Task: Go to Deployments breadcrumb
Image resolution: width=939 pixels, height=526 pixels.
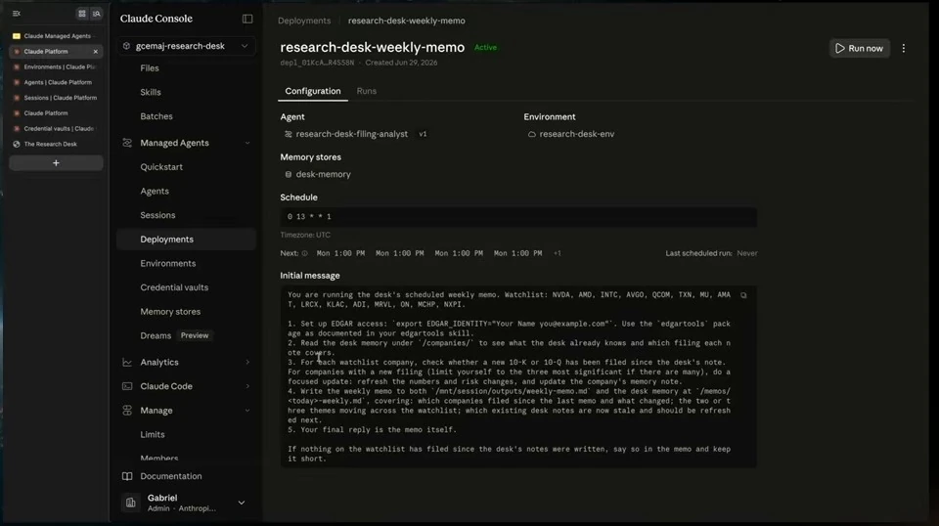Action: 304,21
